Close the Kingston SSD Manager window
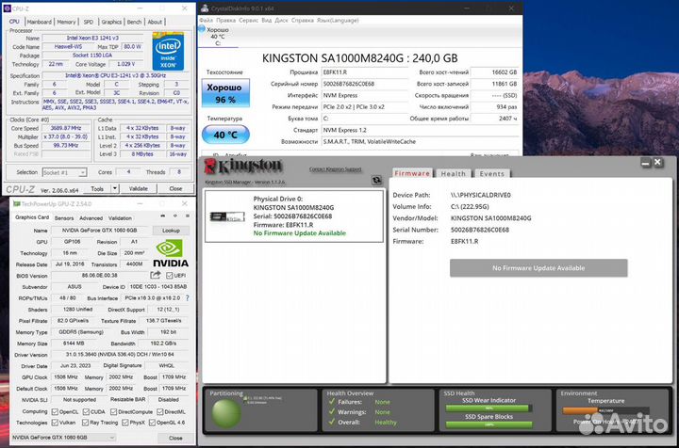This screenshot has height=448, width=679. coord(657,163)
